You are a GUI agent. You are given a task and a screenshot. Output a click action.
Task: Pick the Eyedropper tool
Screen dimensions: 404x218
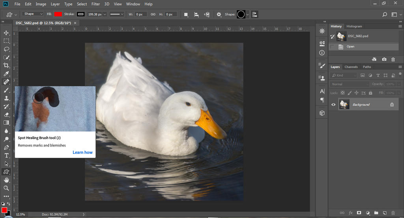coord(6,74)
